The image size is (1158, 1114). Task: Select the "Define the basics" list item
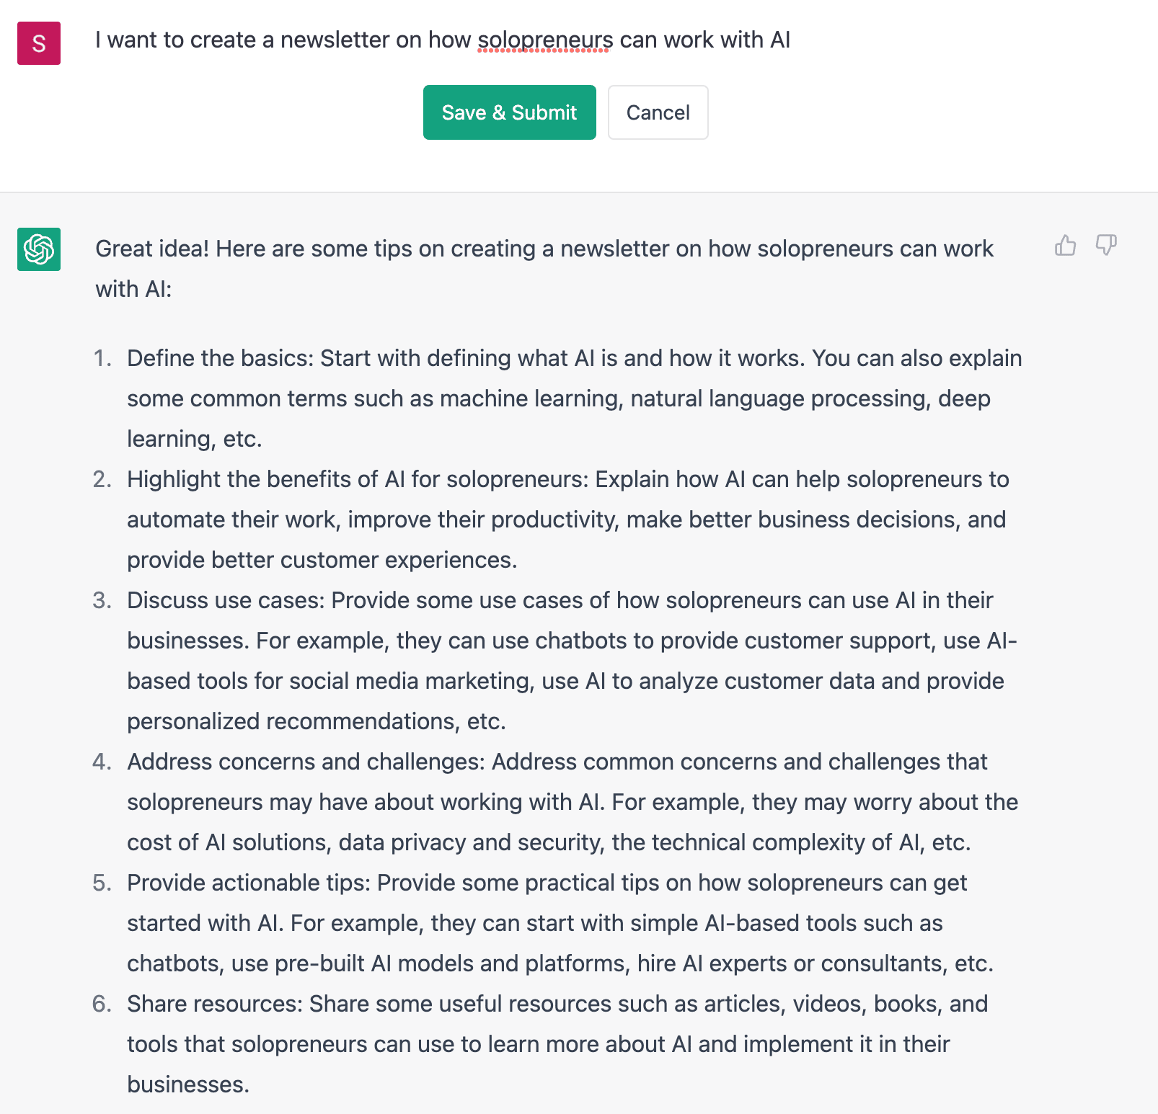575,398
